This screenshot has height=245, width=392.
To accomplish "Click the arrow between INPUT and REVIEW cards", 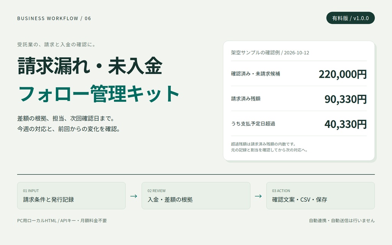I will pos(134,196).
